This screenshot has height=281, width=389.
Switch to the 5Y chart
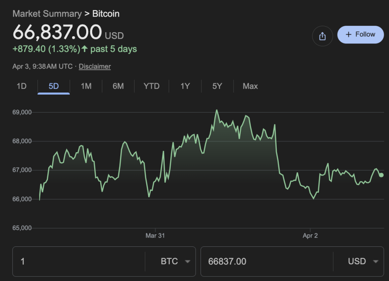point(217,86)
